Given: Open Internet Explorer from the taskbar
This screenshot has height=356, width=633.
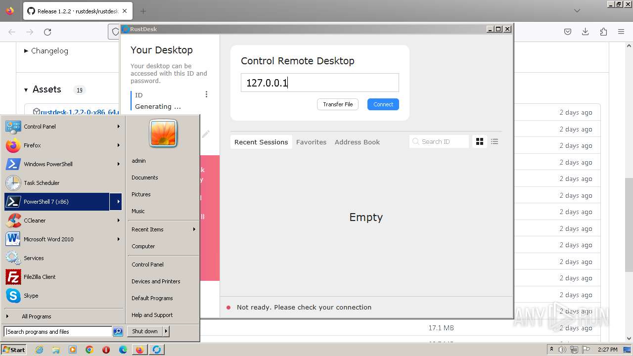Looking at the screenshot, I should (x=40, y=350).
